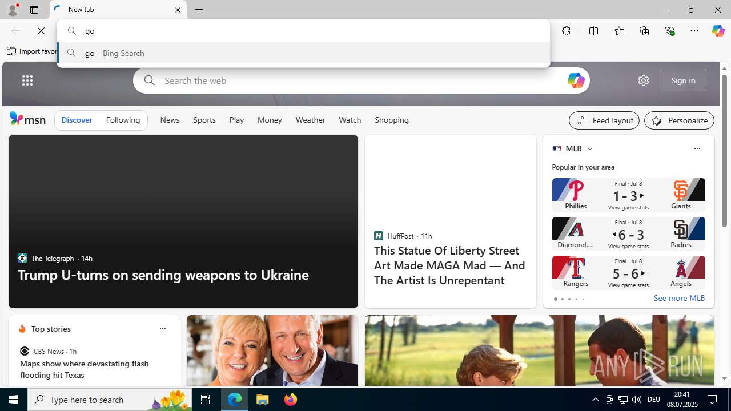Open Firefox from taskbar
This screenshot has width=731, height=411.
click(x=291, y=400)
